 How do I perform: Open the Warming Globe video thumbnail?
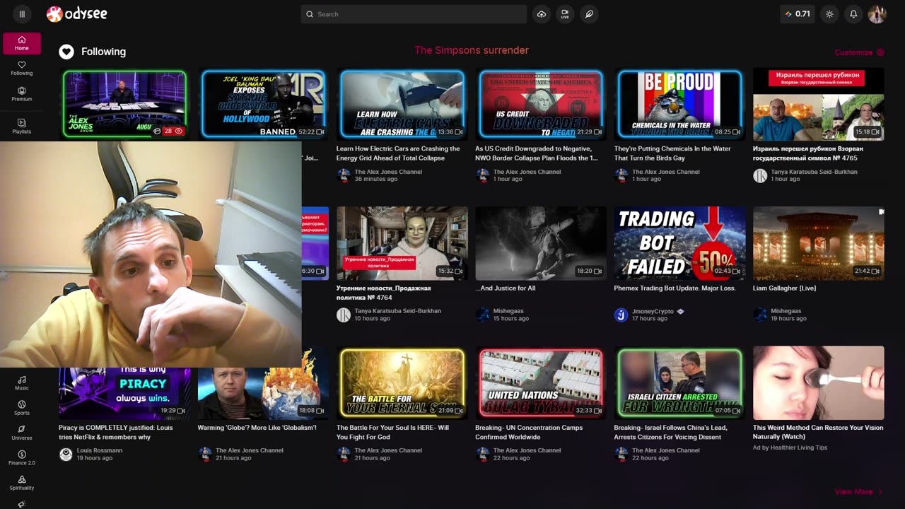264,393
